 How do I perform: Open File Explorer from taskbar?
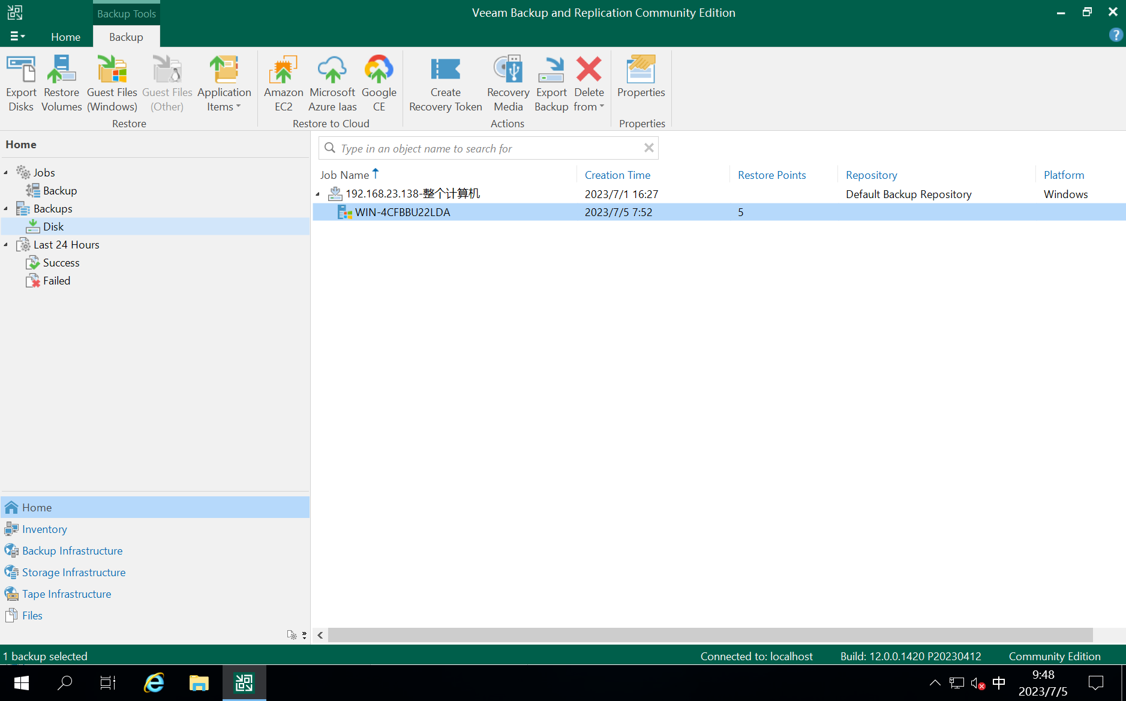pos(199,682)
